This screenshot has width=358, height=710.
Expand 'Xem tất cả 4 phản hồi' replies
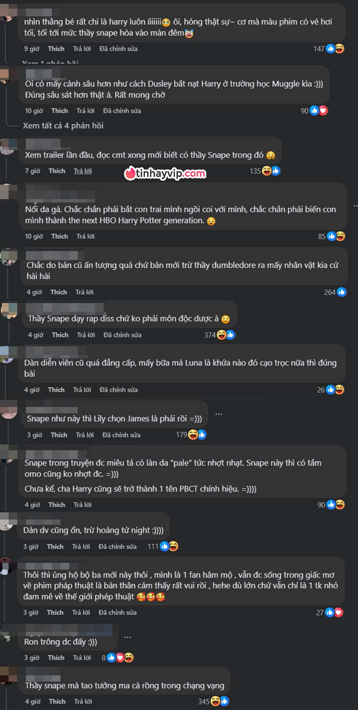point(63,126)
